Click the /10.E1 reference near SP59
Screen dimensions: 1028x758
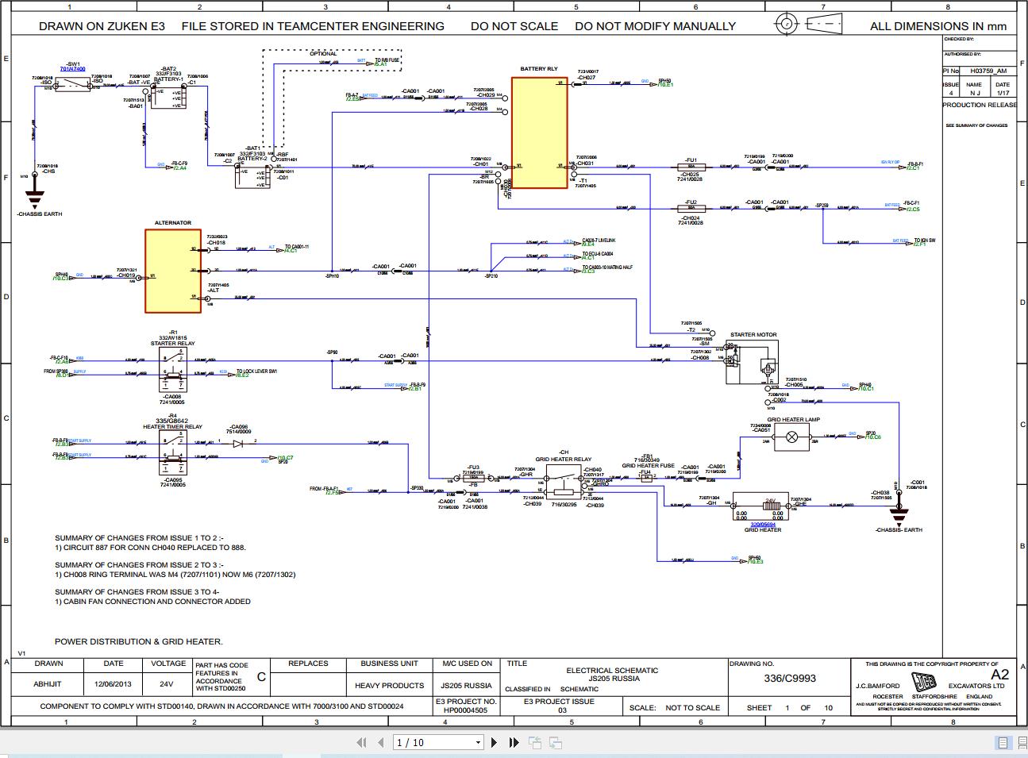tap(666, 84)
